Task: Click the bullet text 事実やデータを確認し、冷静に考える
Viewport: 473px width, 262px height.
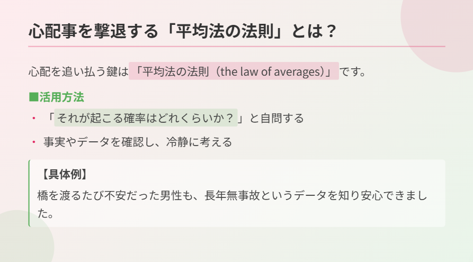Action: point(138,142)
